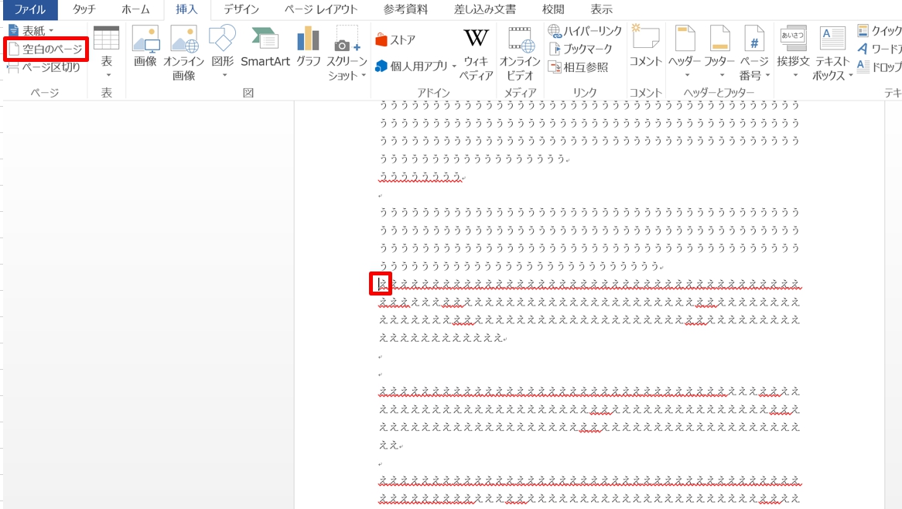
Task: Open the フッター footer dropdown
Action: click(719, 52)
